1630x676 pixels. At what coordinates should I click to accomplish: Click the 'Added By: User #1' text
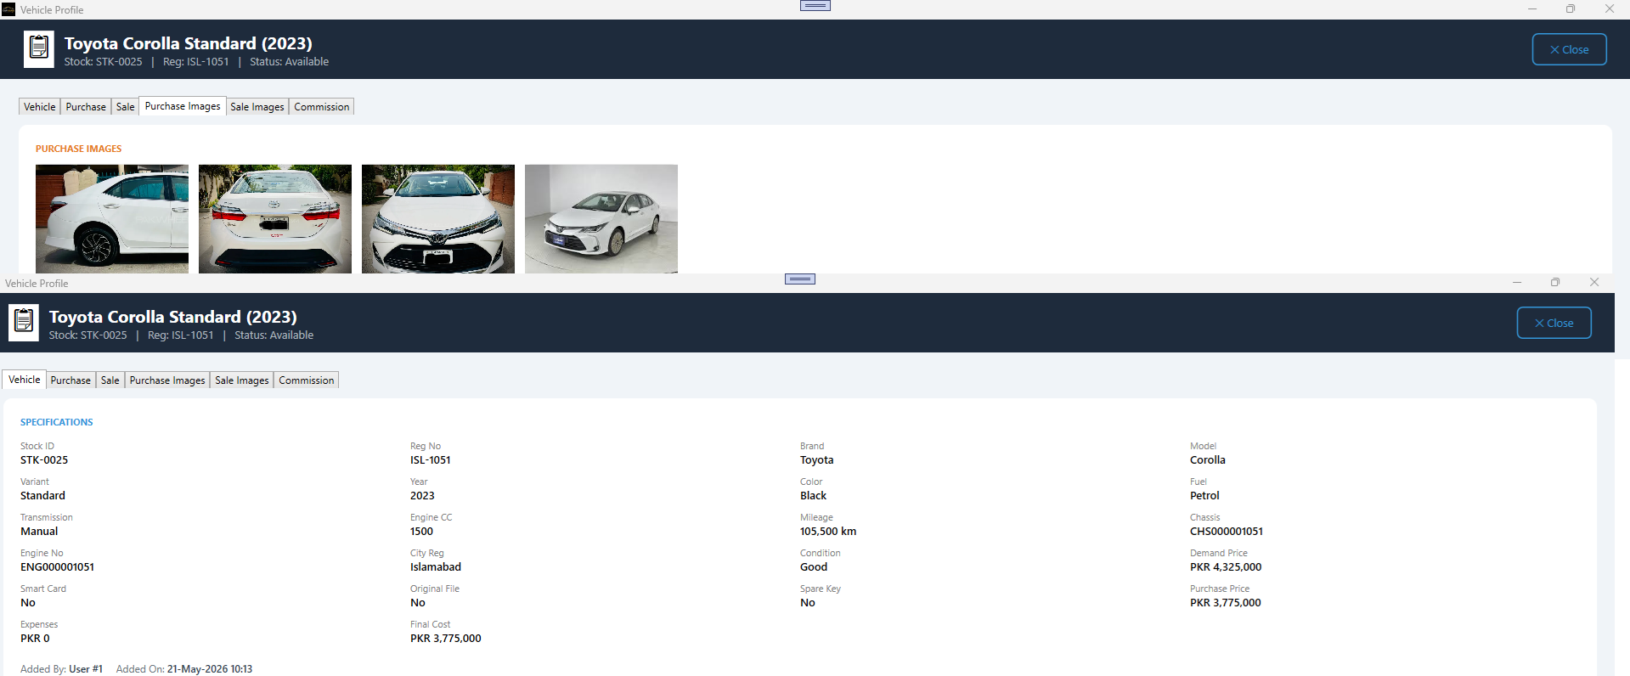[61, 669]
